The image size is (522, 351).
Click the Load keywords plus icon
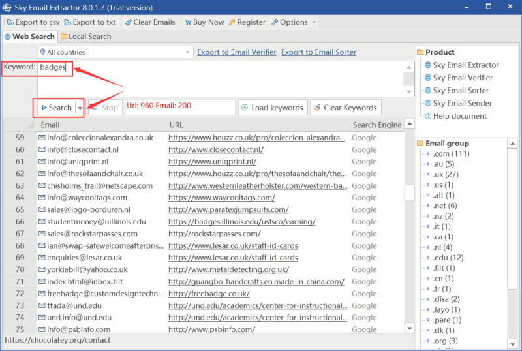point(245,108)
